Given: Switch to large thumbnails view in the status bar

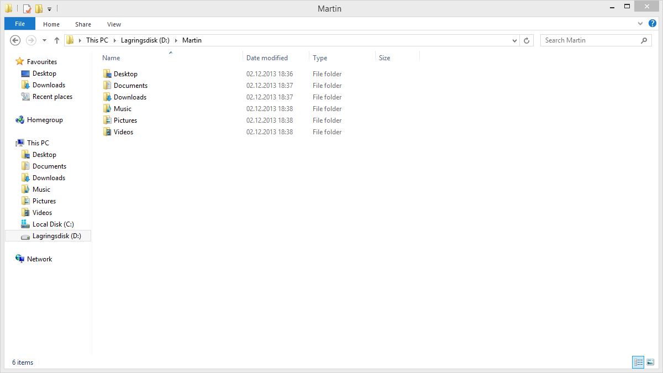Looking at the screenshot, I should tap(651, 363).
